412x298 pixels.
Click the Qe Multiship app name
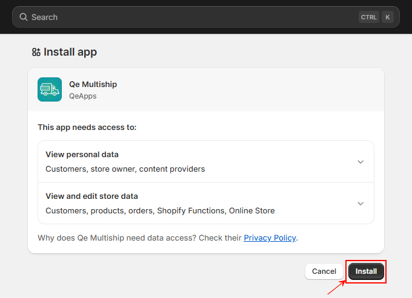[93, 85]
